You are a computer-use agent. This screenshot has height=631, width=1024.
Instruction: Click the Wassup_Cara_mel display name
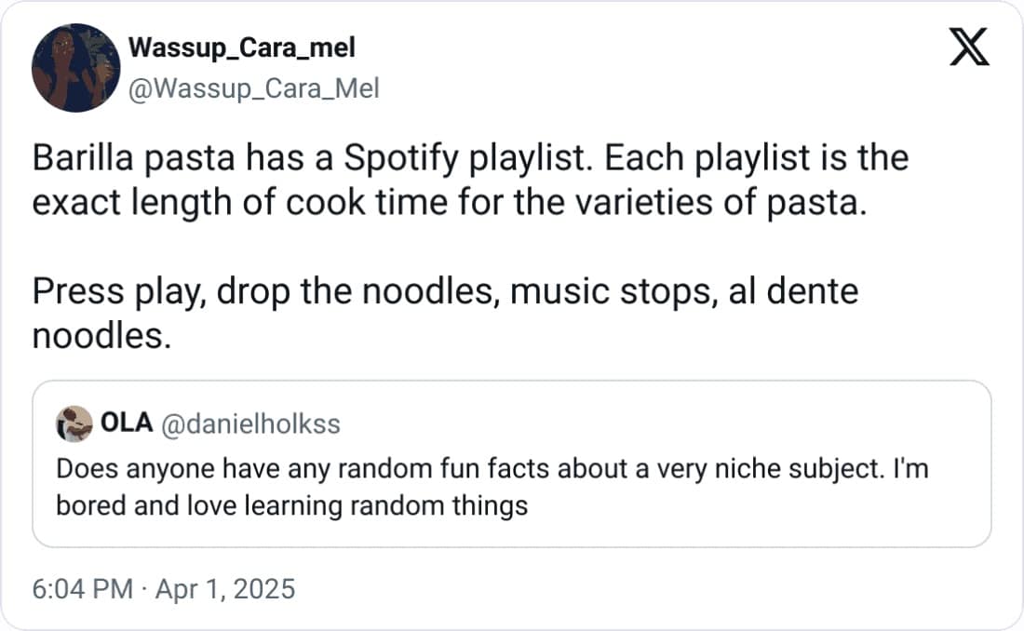241,47
